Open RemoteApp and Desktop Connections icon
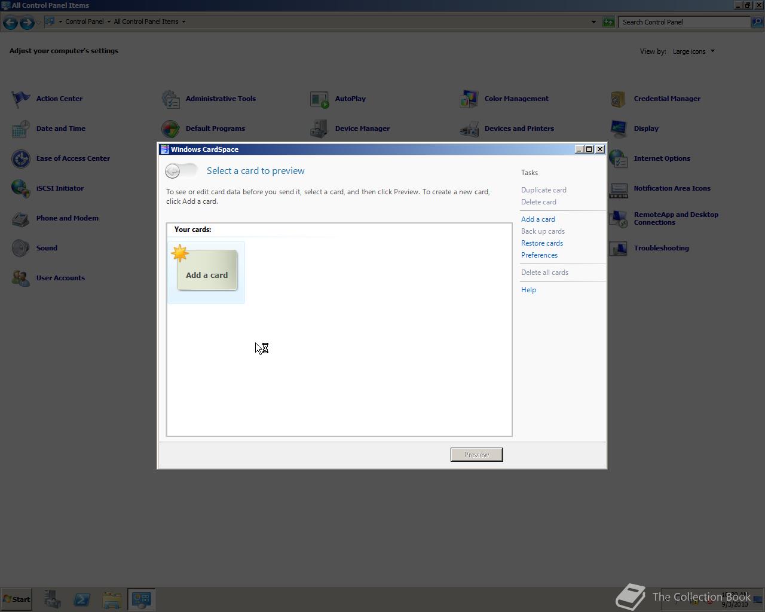Image resolution: width=765 pixels, height=612 pixels. coord(619,218)
